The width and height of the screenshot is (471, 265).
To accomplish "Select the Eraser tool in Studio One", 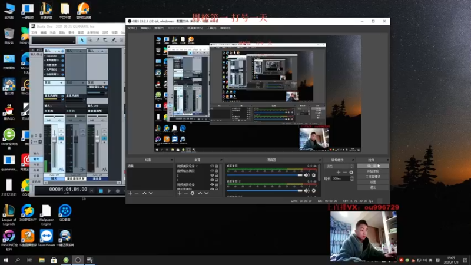I will pos(105,39).
